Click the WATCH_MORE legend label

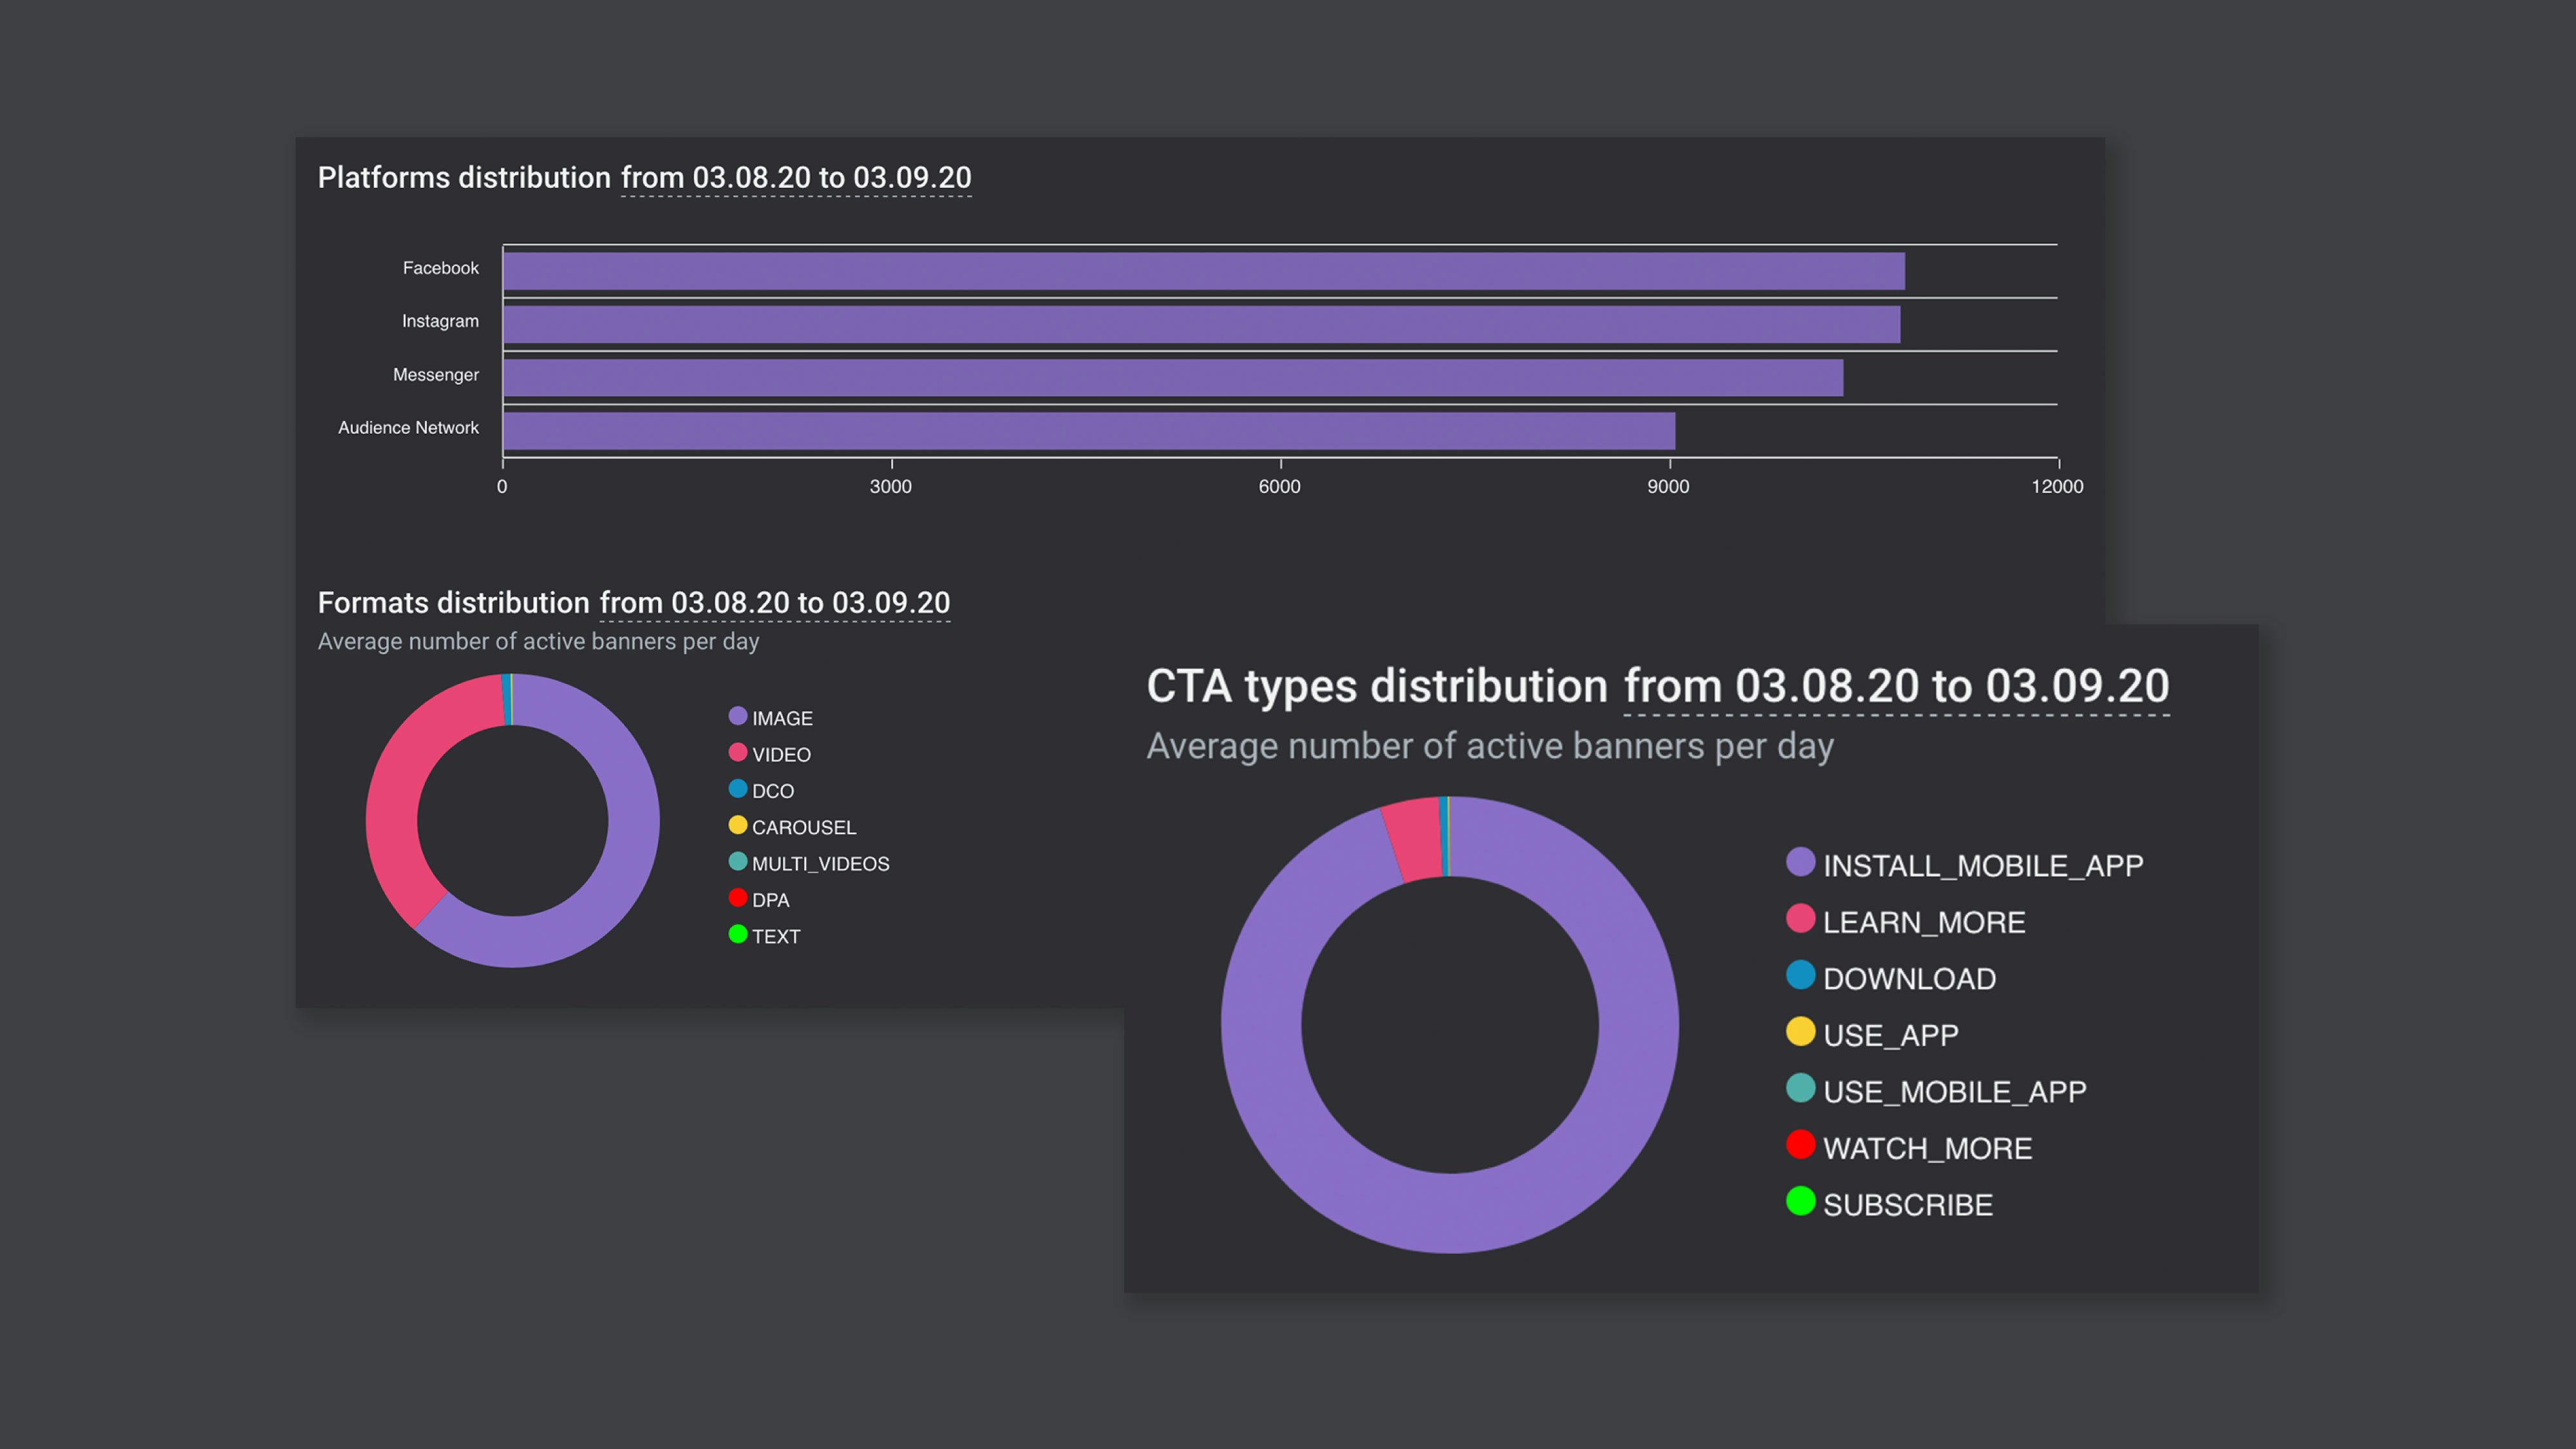(x=1927, y=1148)
